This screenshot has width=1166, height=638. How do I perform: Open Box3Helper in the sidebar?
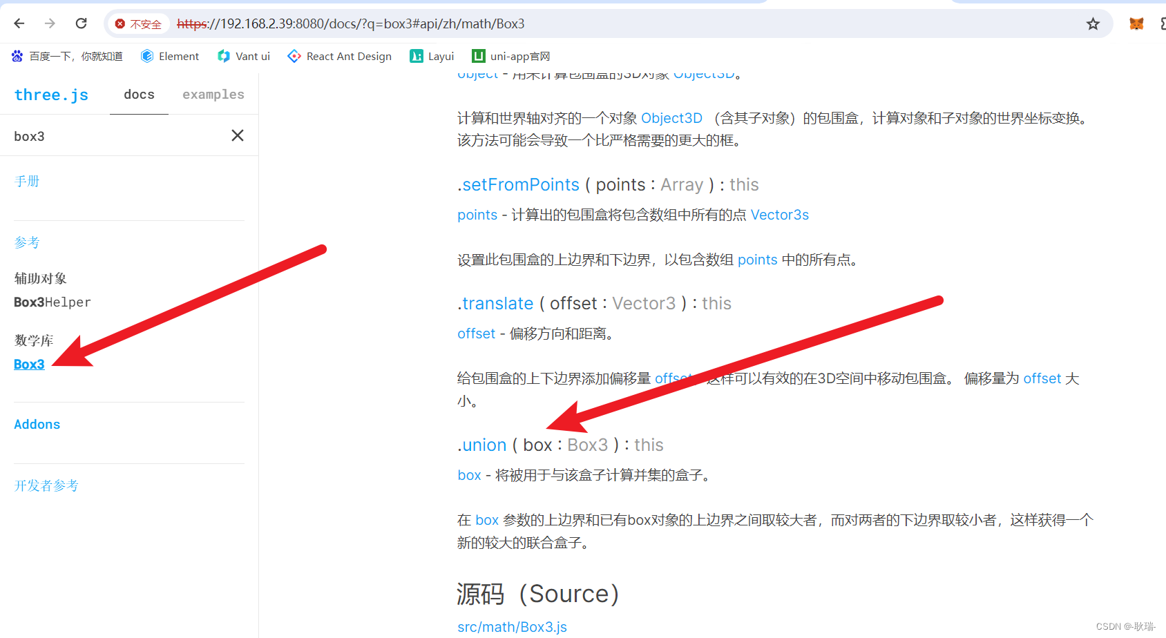coord(52,302)
